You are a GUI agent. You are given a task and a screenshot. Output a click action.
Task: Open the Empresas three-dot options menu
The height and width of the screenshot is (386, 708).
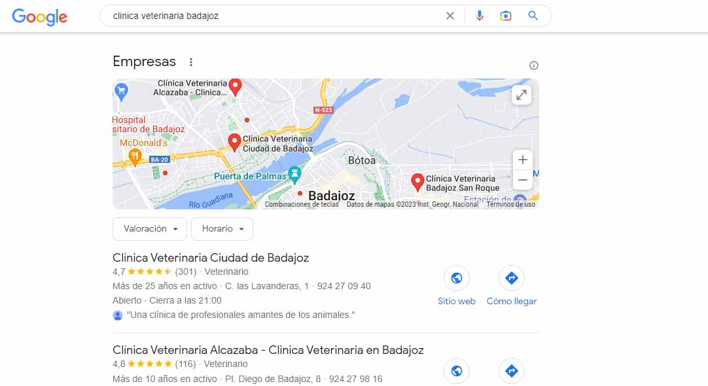191,62
